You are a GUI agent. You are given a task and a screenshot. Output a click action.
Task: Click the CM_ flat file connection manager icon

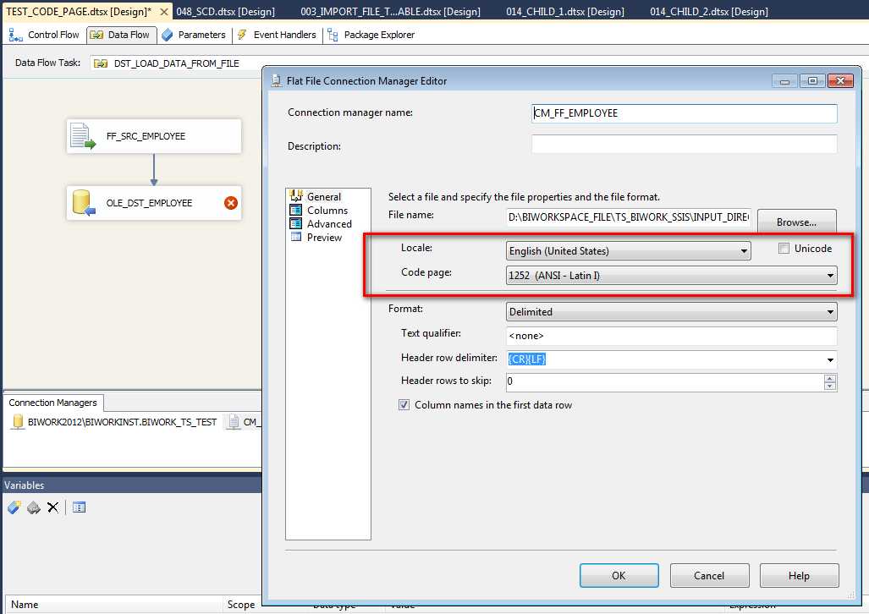pos(234,422)
